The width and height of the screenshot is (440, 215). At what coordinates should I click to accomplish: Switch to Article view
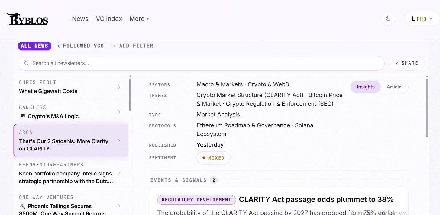(x=394, y=87)
